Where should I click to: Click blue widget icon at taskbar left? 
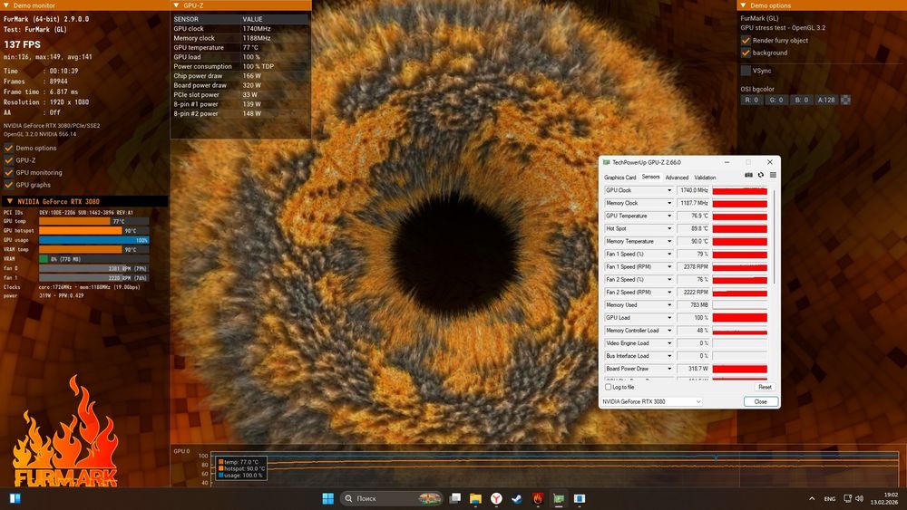point(15,498)
